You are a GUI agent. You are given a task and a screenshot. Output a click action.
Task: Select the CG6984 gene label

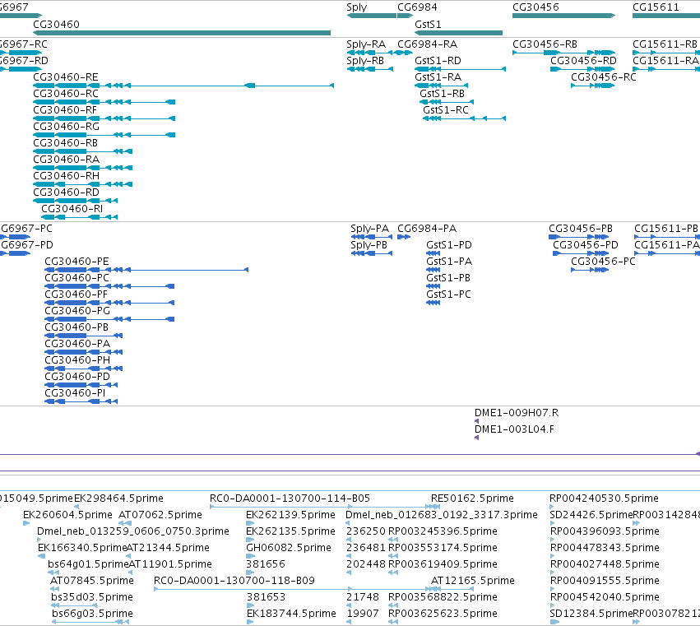(x=417, y=7)
